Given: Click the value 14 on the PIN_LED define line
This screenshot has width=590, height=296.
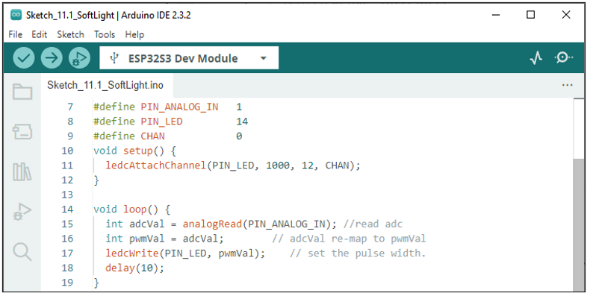Looking at the screenshot, I should [x=242, y=122].
